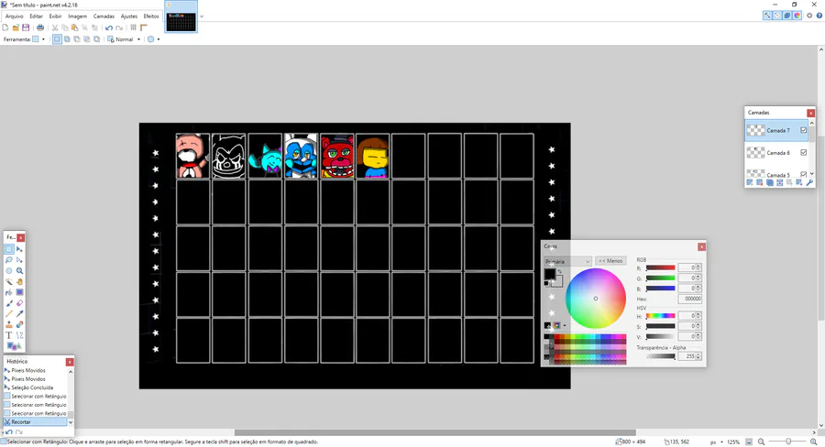Toggle the rulers icon in toolbar
The height and width of the screenshot is (447, 825).
coord(144,27)
